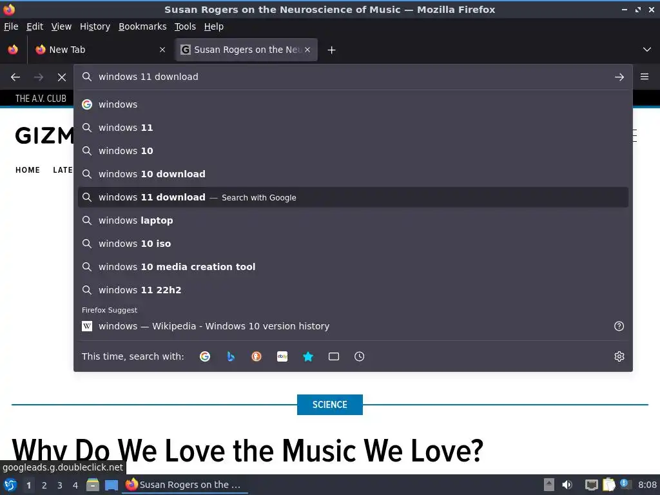Click the show desktop icon in taskbar
This screenshot has width=660, height=495.
coord(112,485)
